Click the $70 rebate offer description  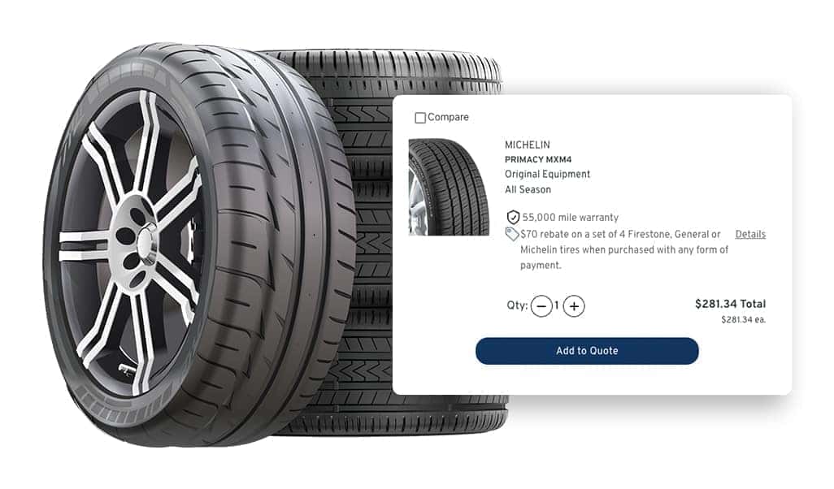click(x=624, y=249)
